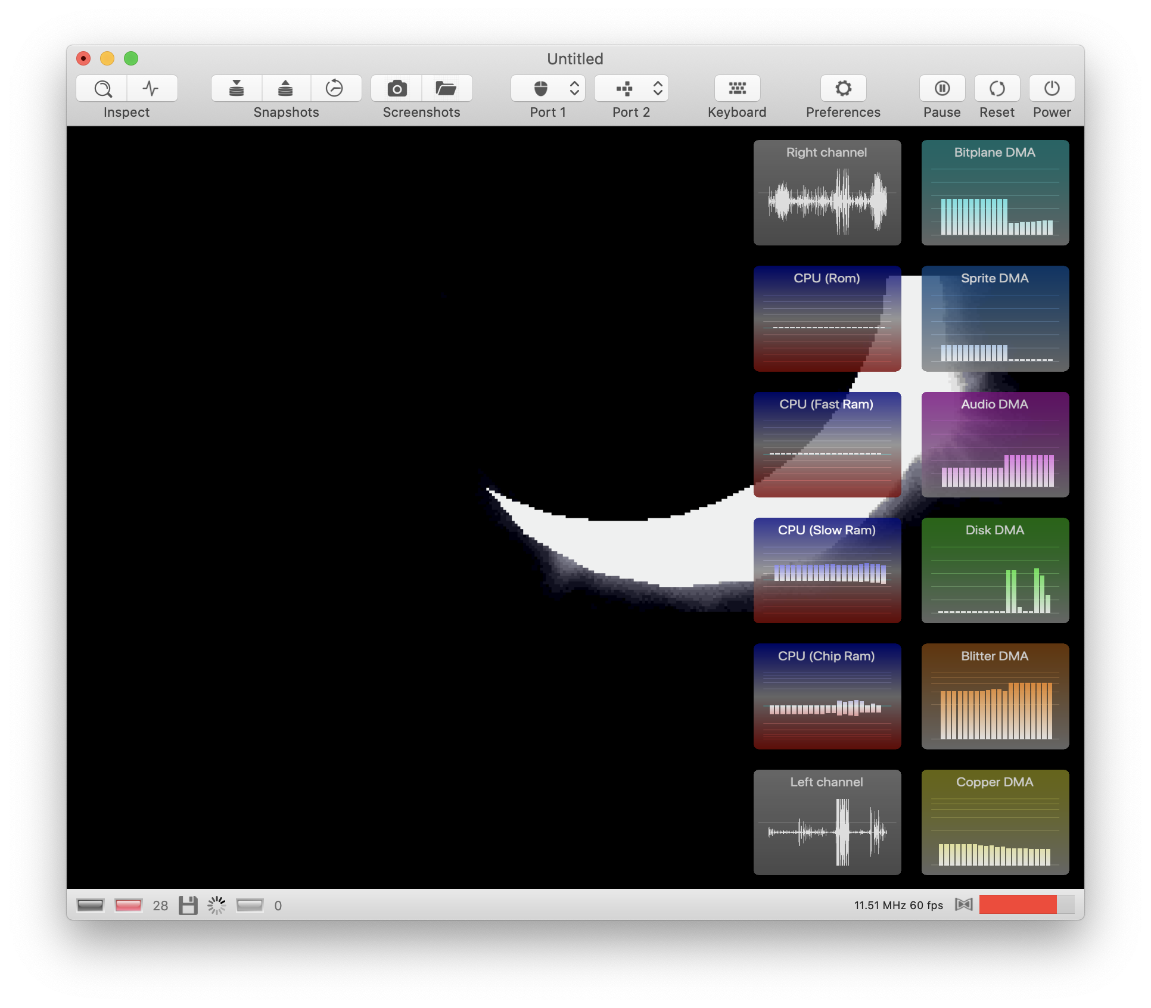
Task: Open the Port 1 mouse device dropdown
Action: [548, 89]
